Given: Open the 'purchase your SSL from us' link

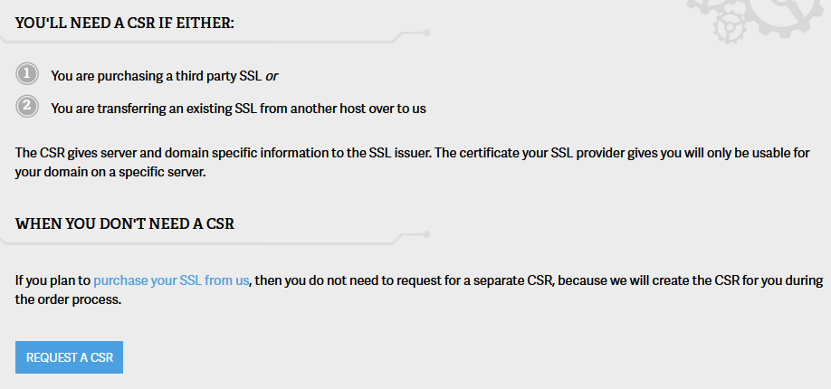Looking at the screenshot, I should click(x=171, y=280).
